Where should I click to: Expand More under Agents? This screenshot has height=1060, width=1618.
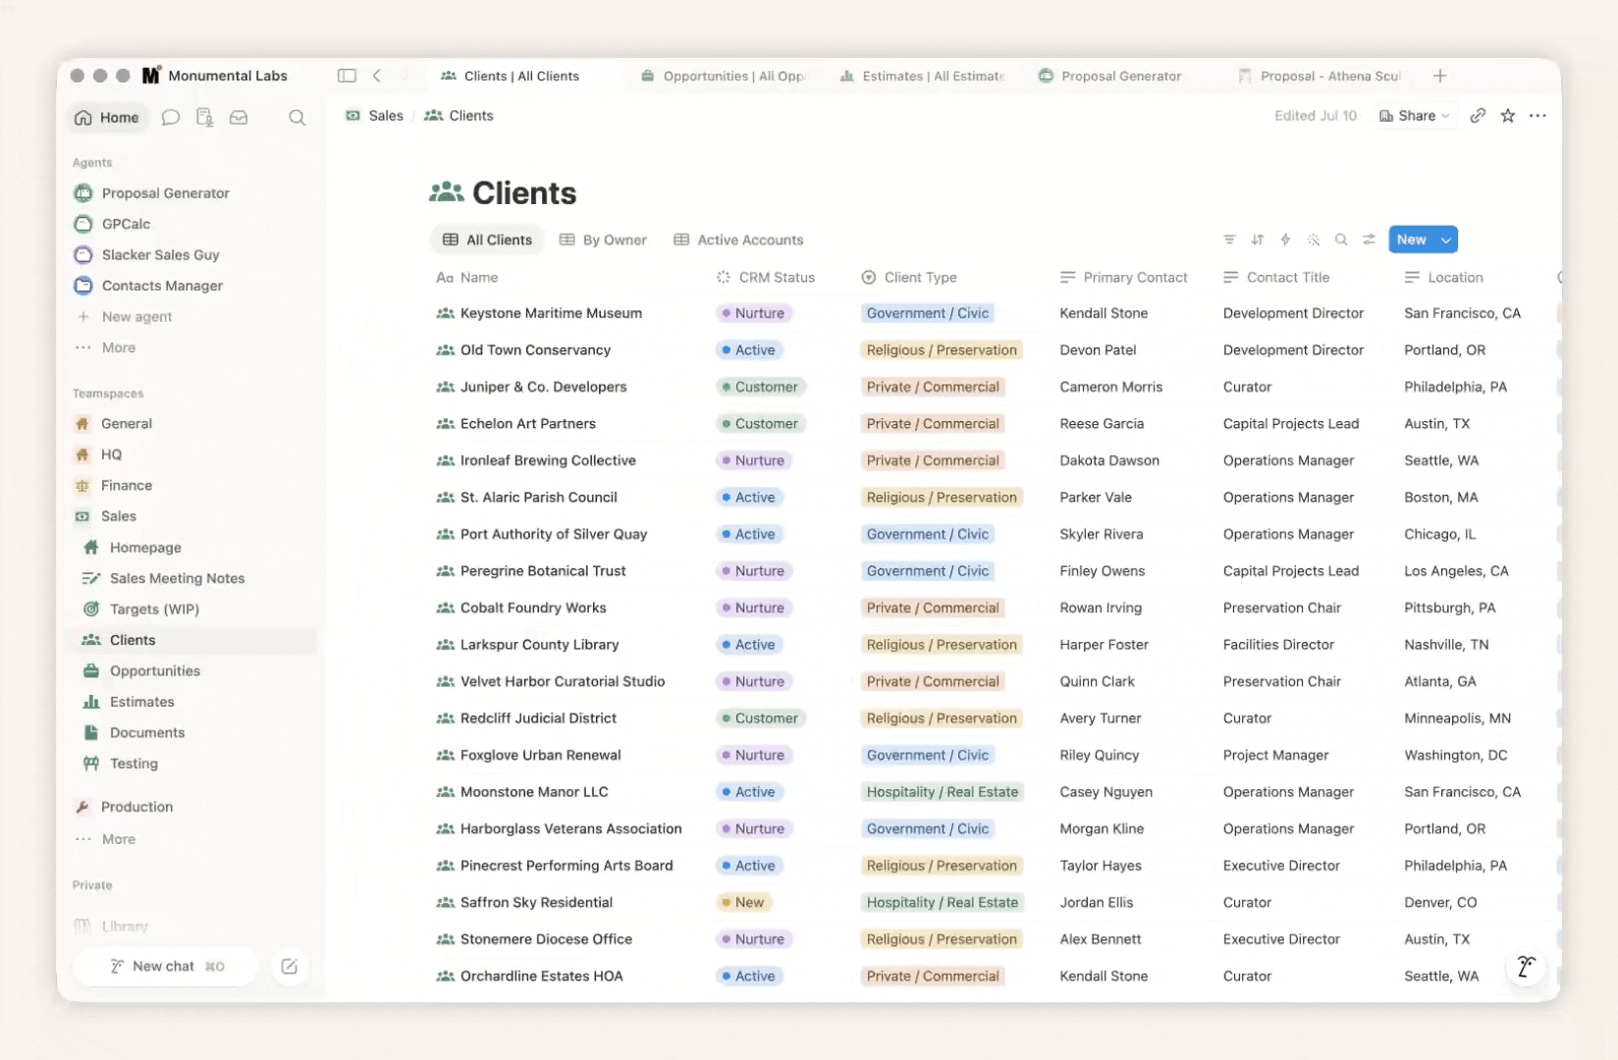tap(118, 347)
